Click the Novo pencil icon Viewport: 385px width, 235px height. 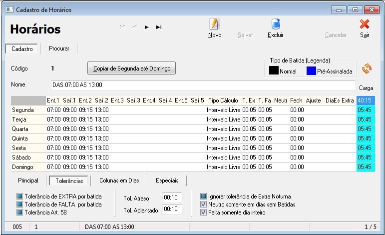215,24
